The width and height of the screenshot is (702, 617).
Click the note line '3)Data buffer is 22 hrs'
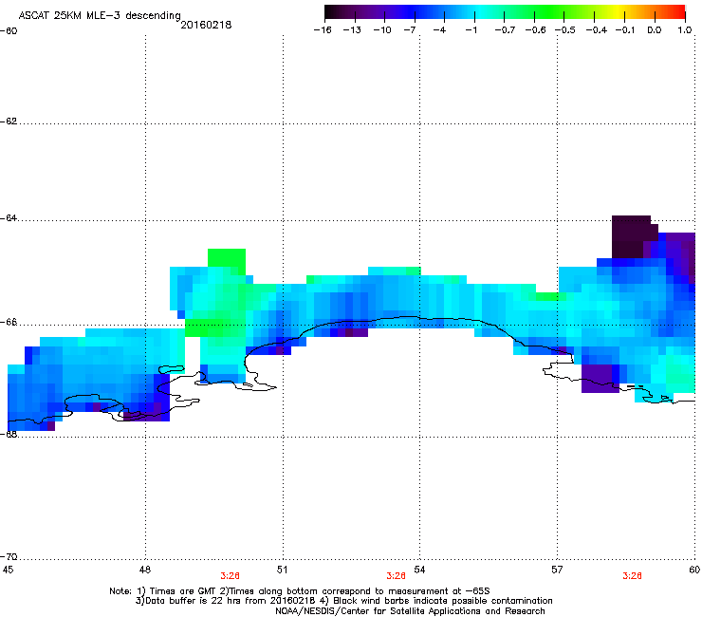click(343, 601)
